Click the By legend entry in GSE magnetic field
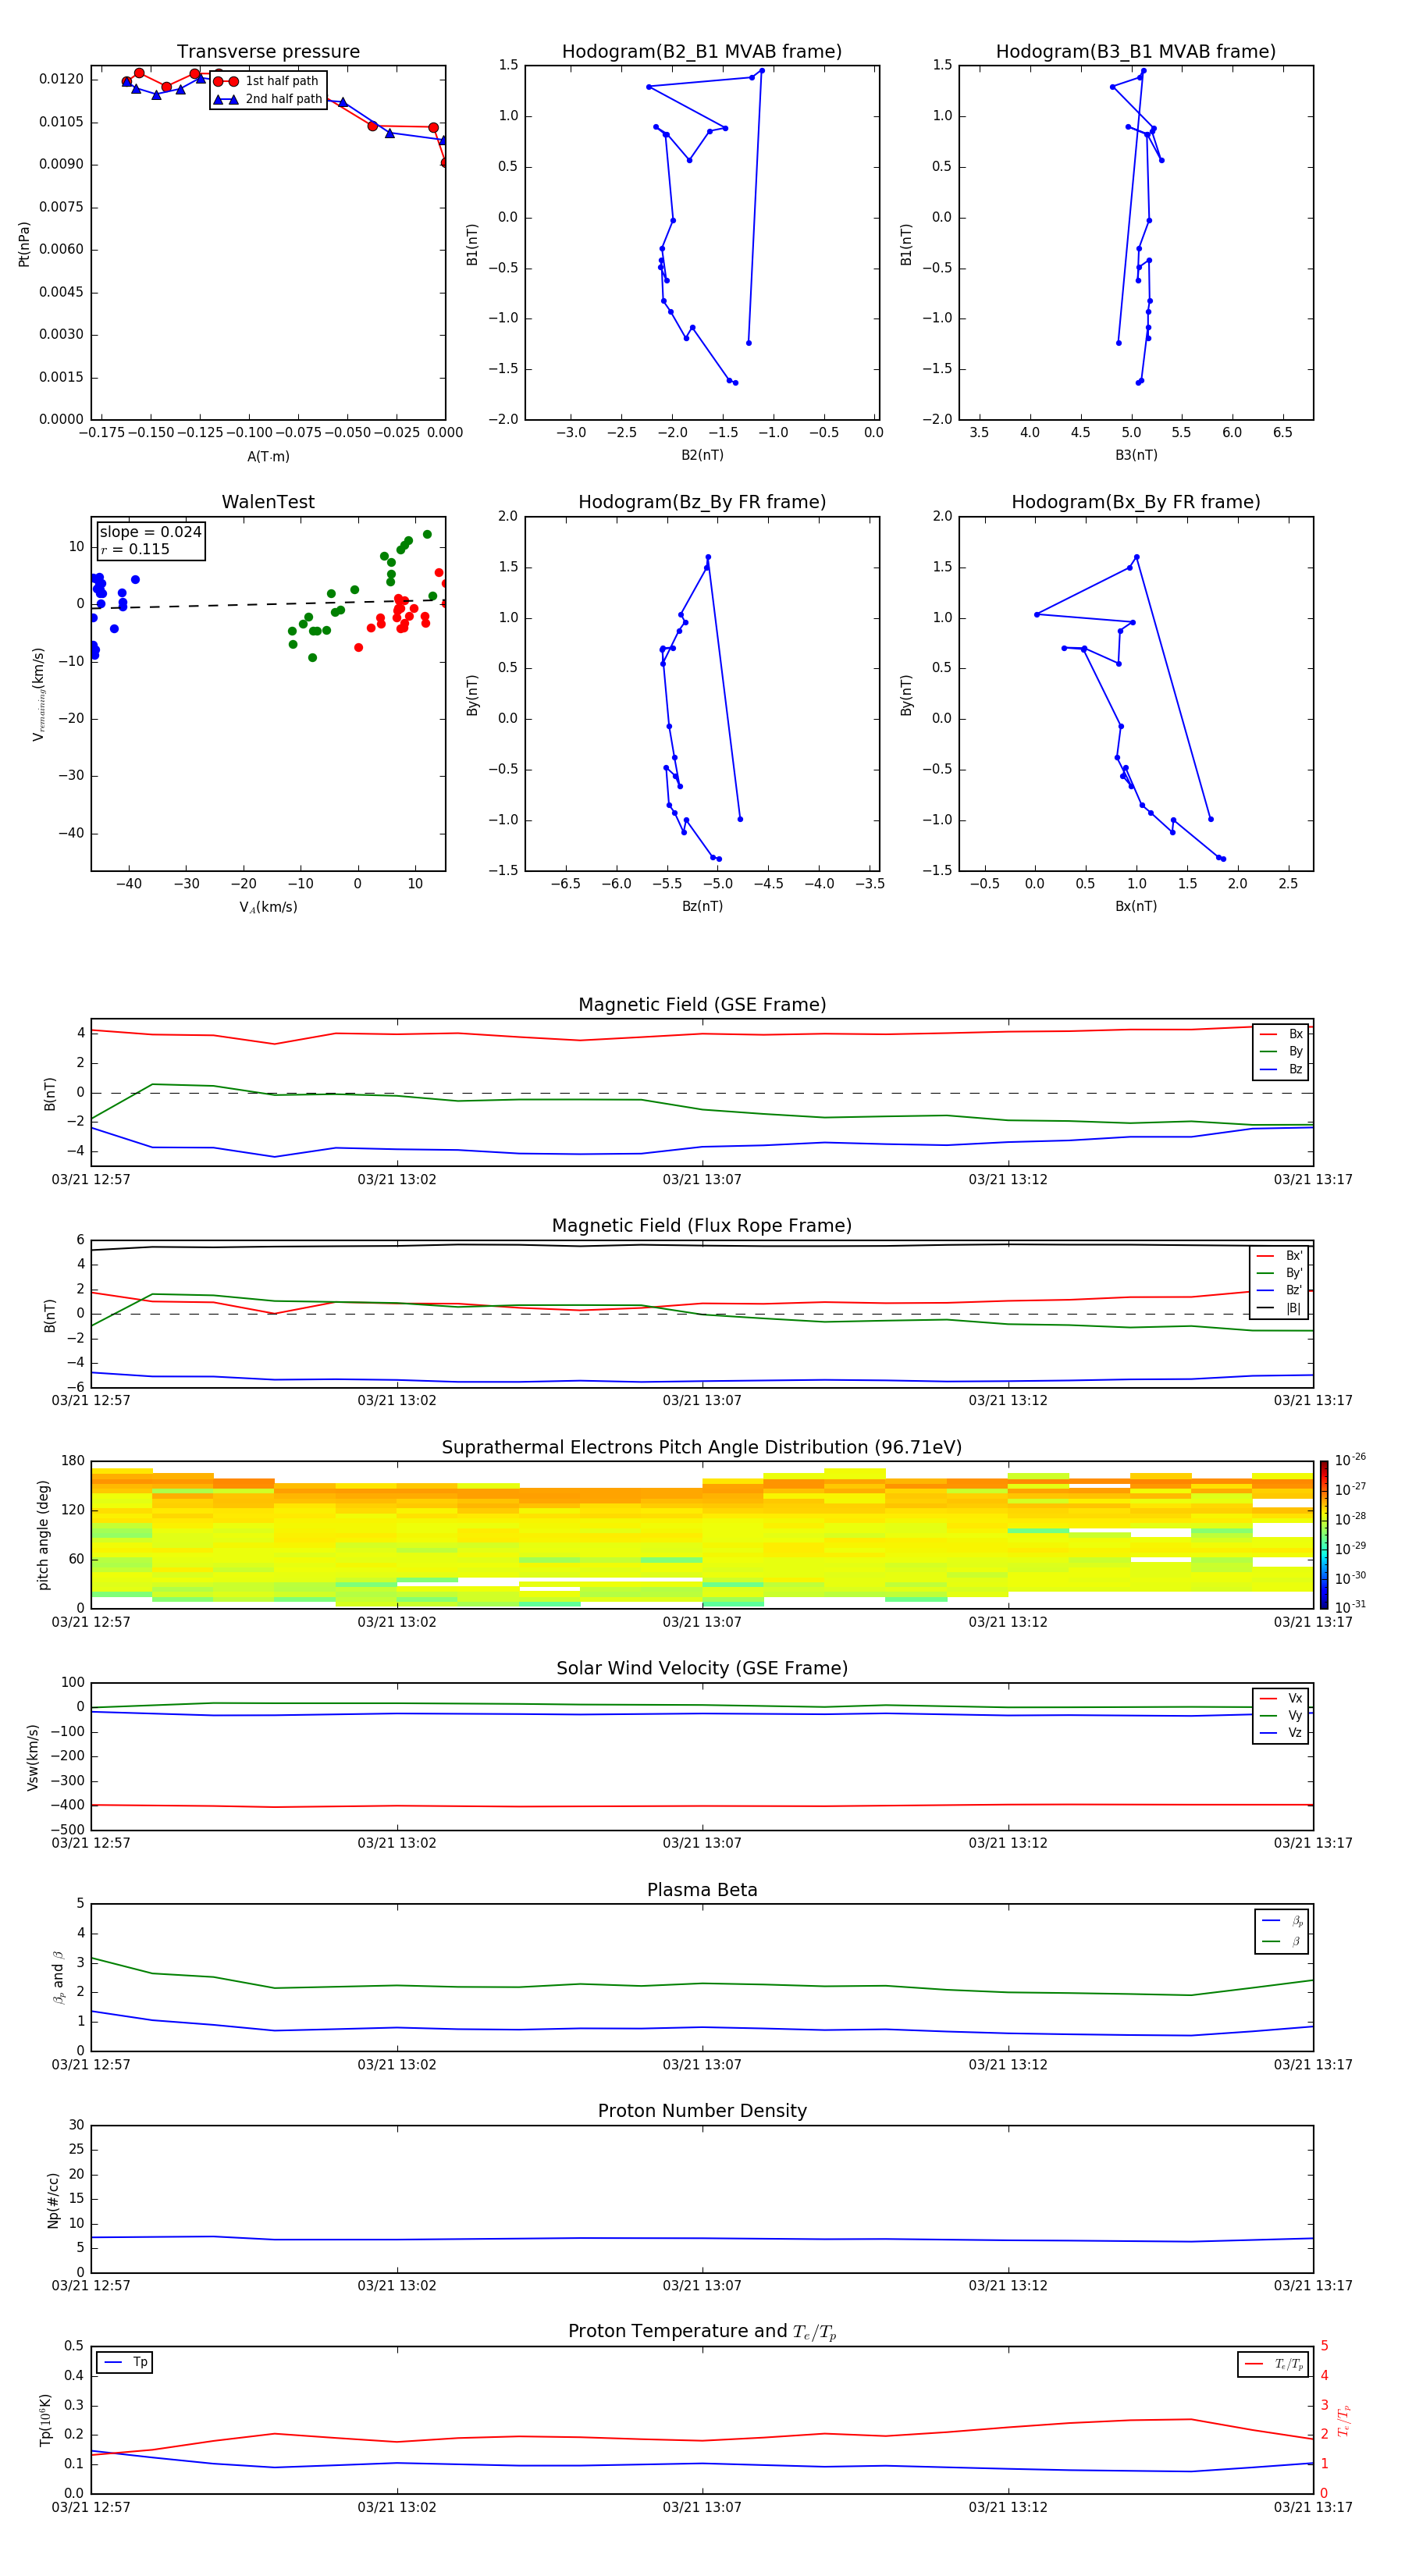The width and height of the screenshot is (1405, 2576). click(x=1281, y=1051)
